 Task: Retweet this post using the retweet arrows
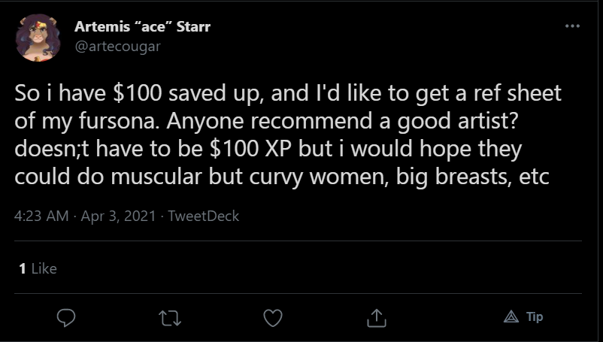tap(170, 318)
